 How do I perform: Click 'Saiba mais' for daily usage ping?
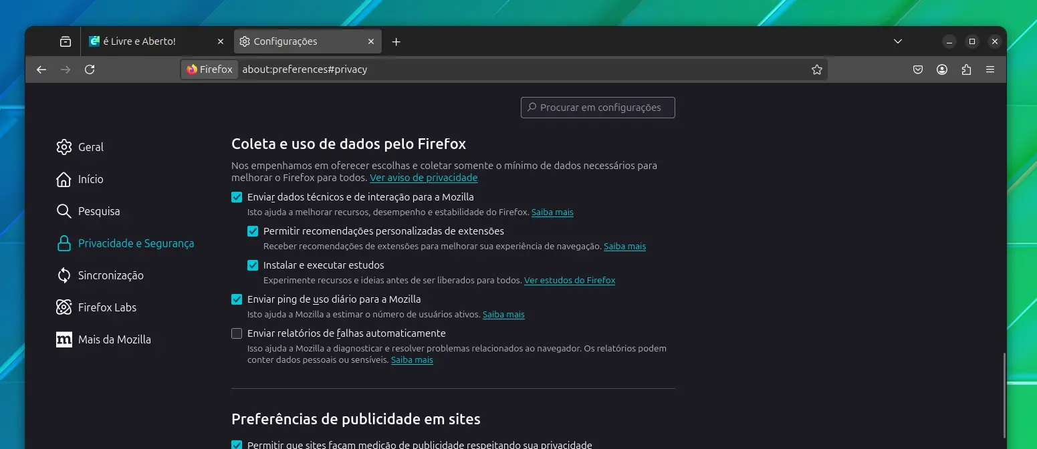point(503,314)
